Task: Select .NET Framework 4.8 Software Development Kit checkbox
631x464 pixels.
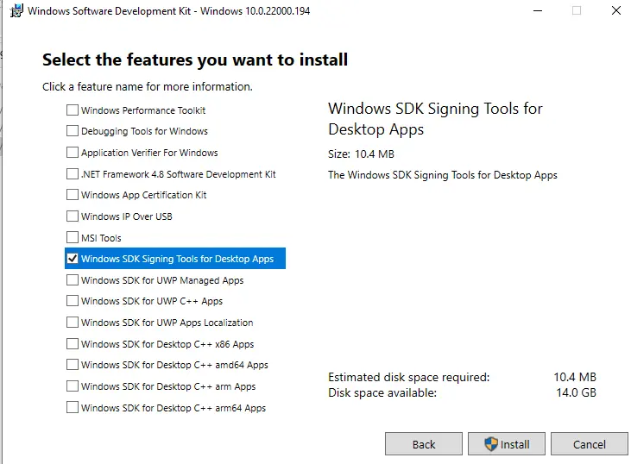Action: (73, 174)
